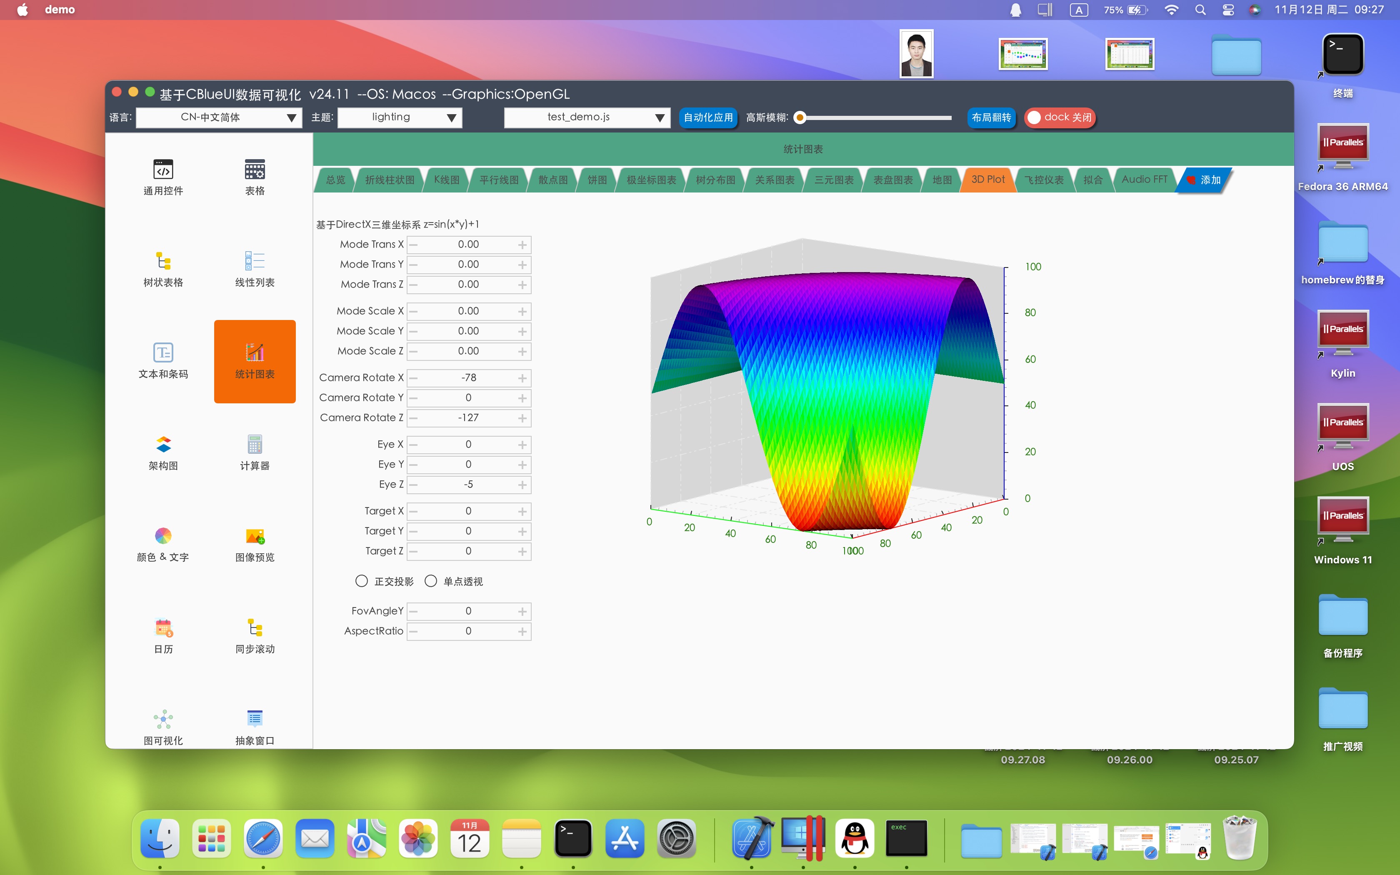Click the 自动化应用 button
1400x875 pixels.
click(x=707, y=117)
